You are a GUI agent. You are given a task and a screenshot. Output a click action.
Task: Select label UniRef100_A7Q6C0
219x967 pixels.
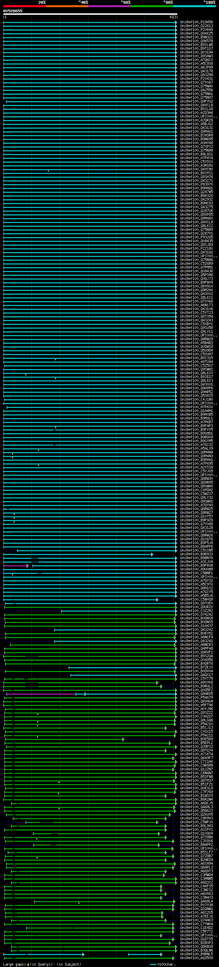(196, 60)
